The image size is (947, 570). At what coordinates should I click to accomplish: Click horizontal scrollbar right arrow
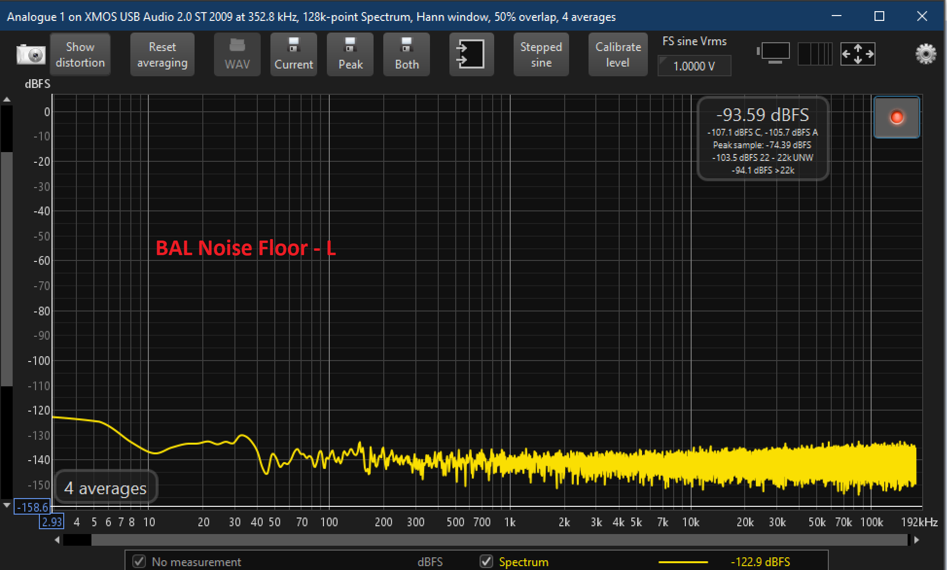click(x=916, y=540)
